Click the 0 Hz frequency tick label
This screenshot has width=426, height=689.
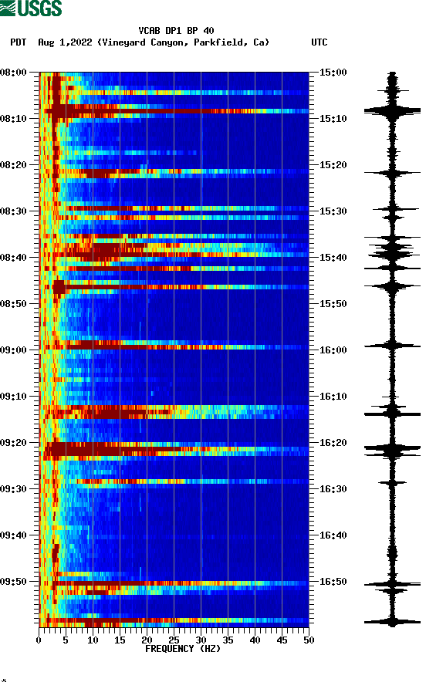coord(39,640)
